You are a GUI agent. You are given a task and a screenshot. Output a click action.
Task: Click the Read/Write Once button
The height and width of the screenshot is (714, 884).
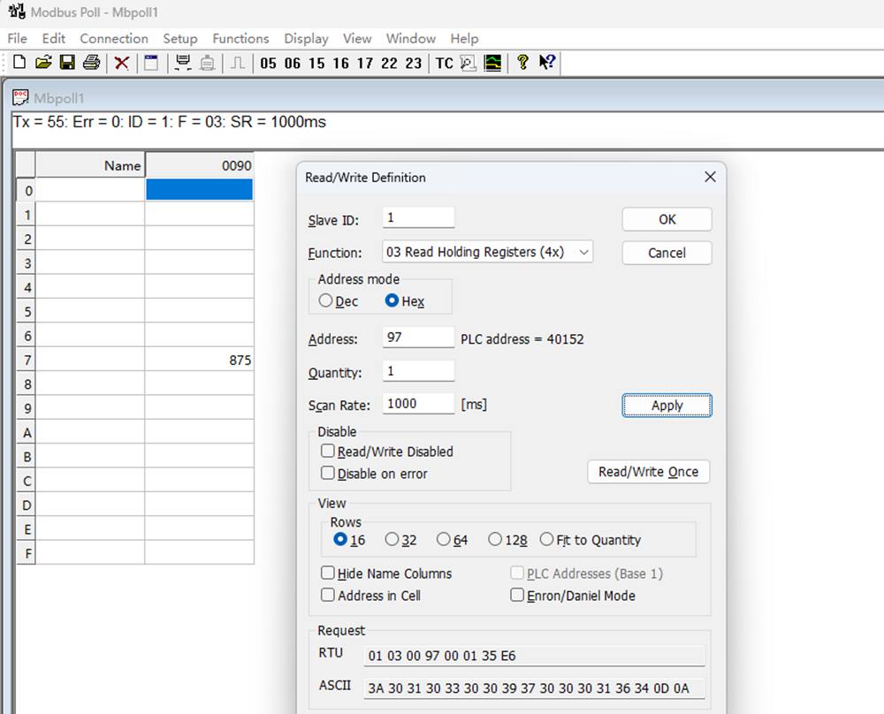click(648, 472)
